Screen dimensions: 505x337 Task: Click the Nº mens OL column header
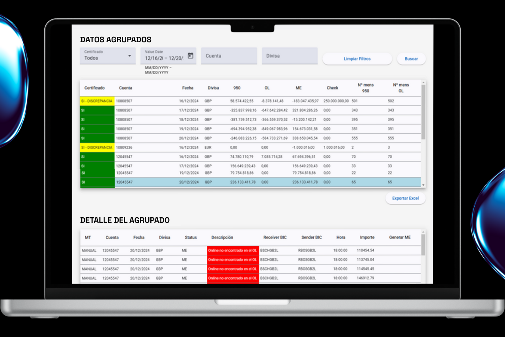click(401, 88)
